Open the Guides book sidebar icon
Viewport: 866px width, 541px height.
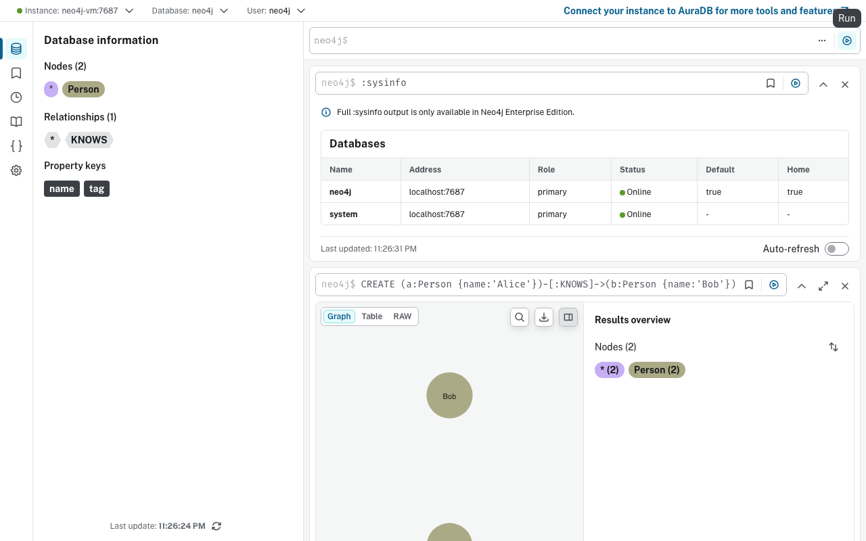pyautogui.click(x=16, y=122)
